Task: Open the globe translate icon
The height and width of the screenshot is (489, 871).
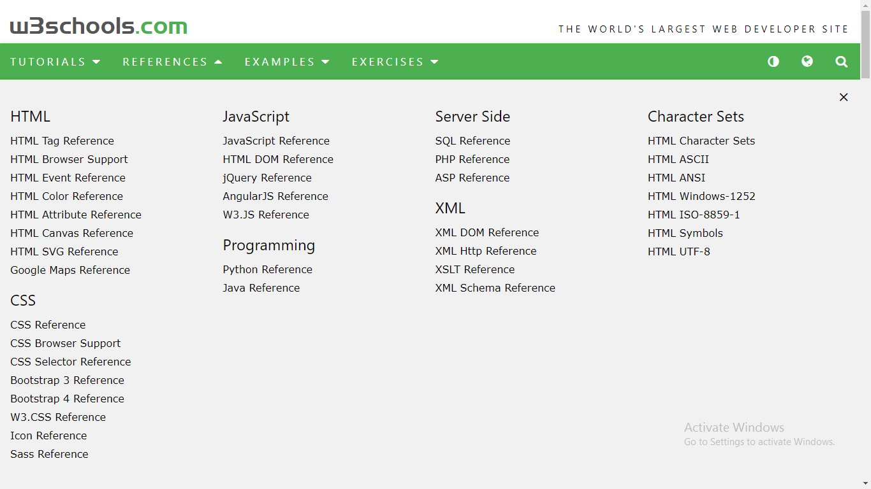Action: [x=807, y=61]
